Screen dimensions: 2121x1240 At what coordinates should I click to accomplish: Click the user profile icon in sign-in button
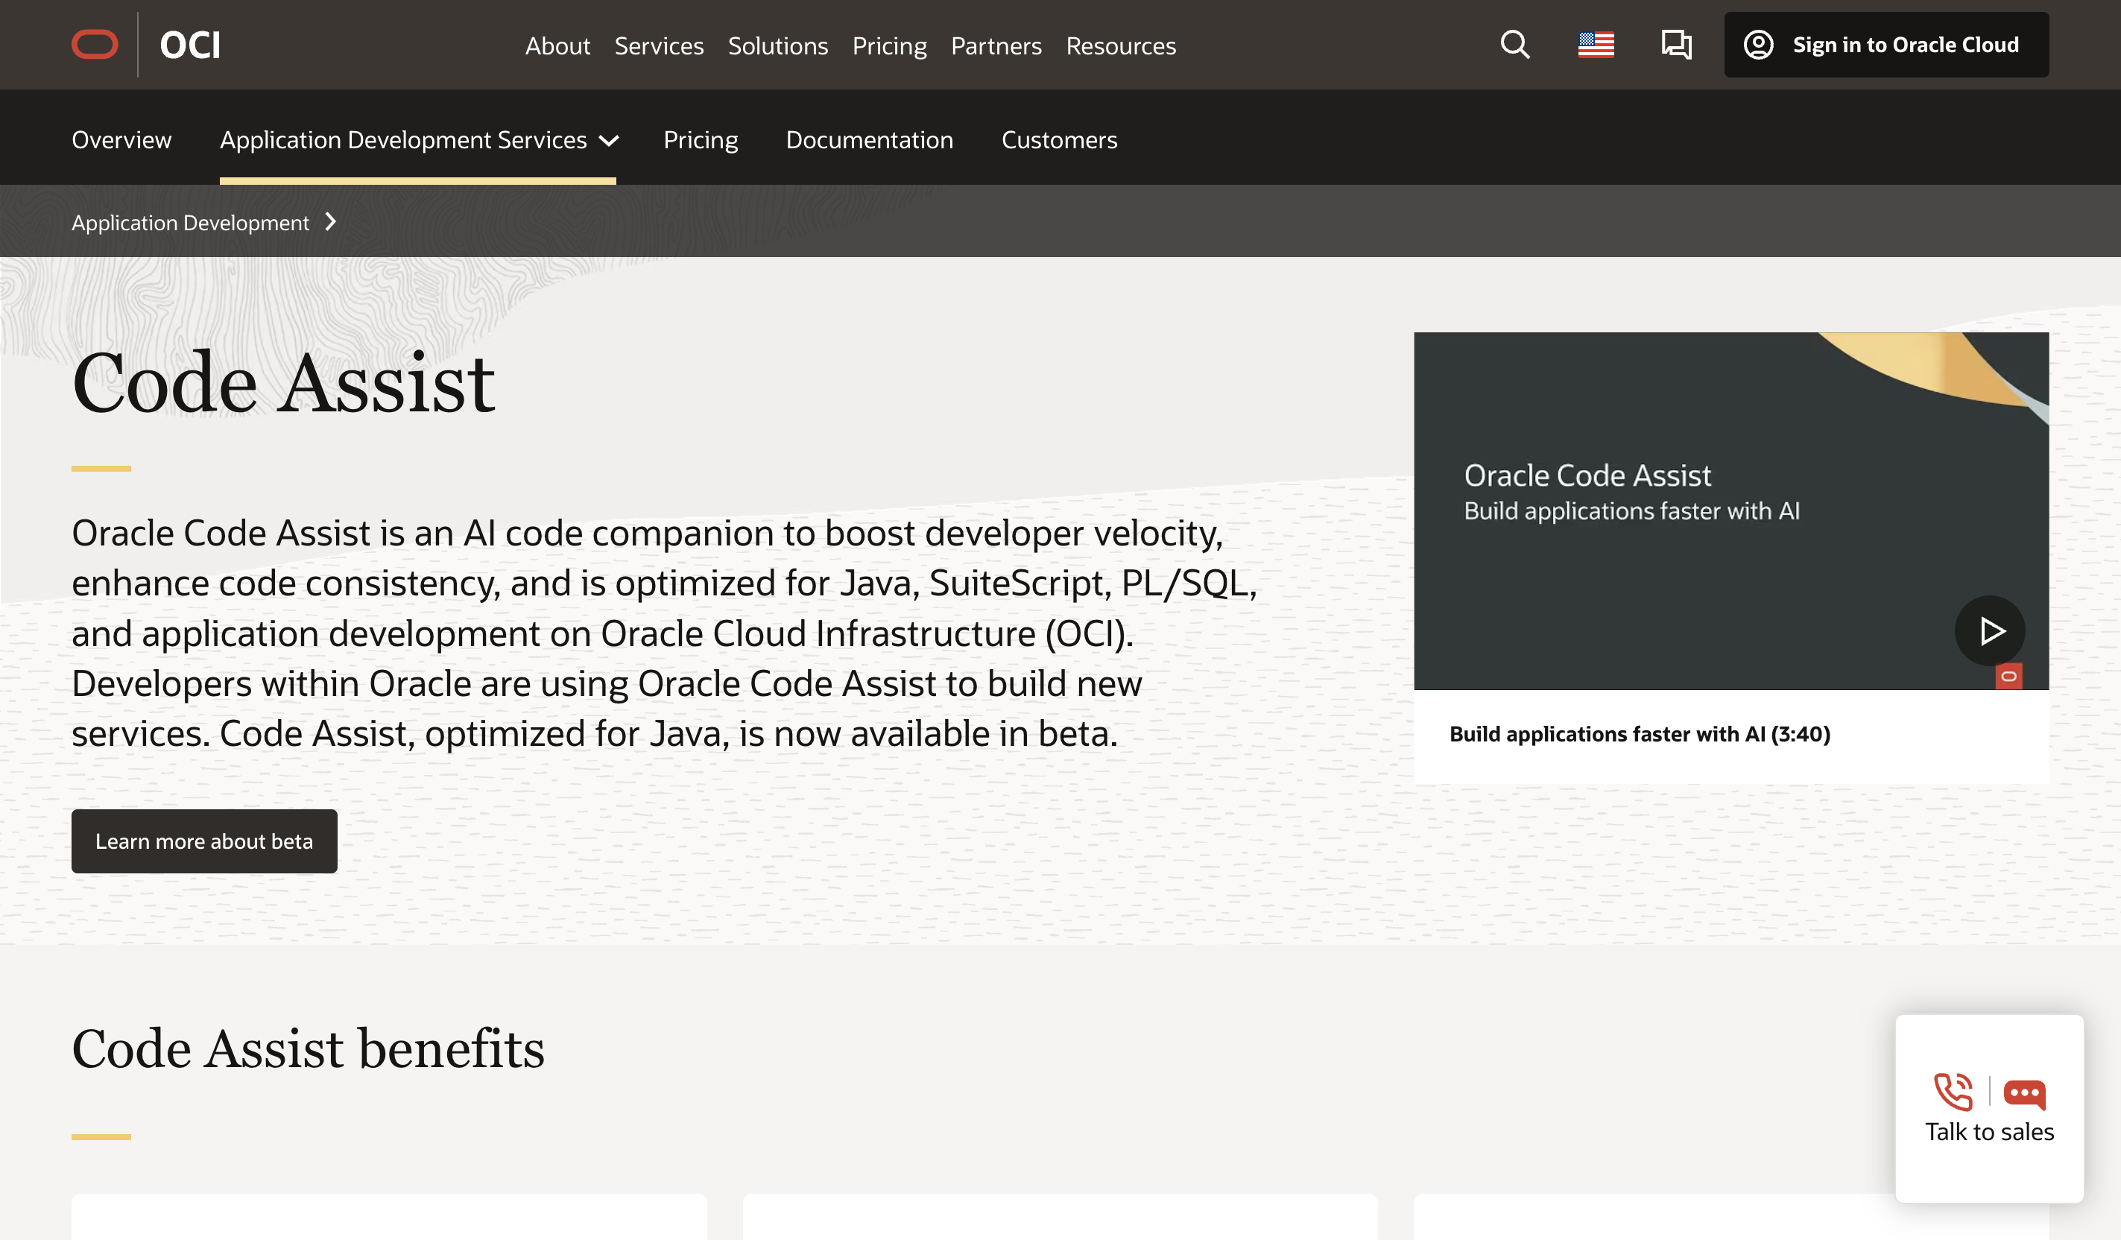[1758, 45]
